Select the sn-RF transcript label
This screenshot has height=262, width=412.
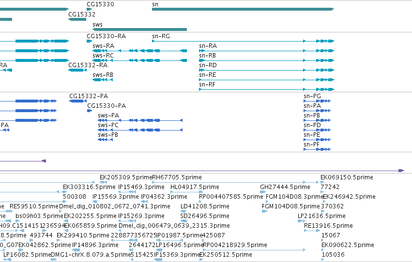click(x=207, y=85)
